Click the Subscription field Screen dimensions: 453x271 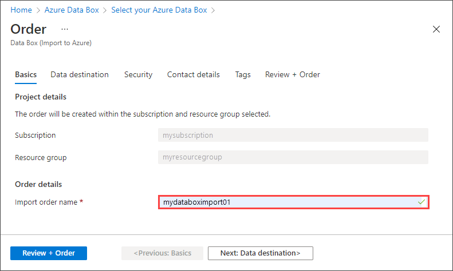[293, 135]
